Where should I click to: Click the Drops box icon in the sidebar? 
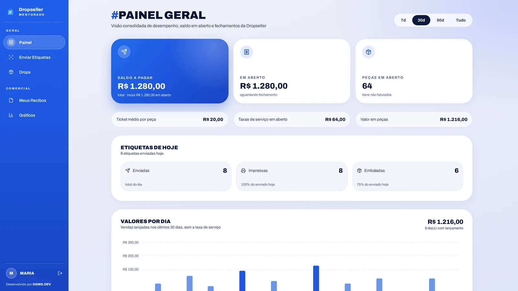[x=11, y=72]
